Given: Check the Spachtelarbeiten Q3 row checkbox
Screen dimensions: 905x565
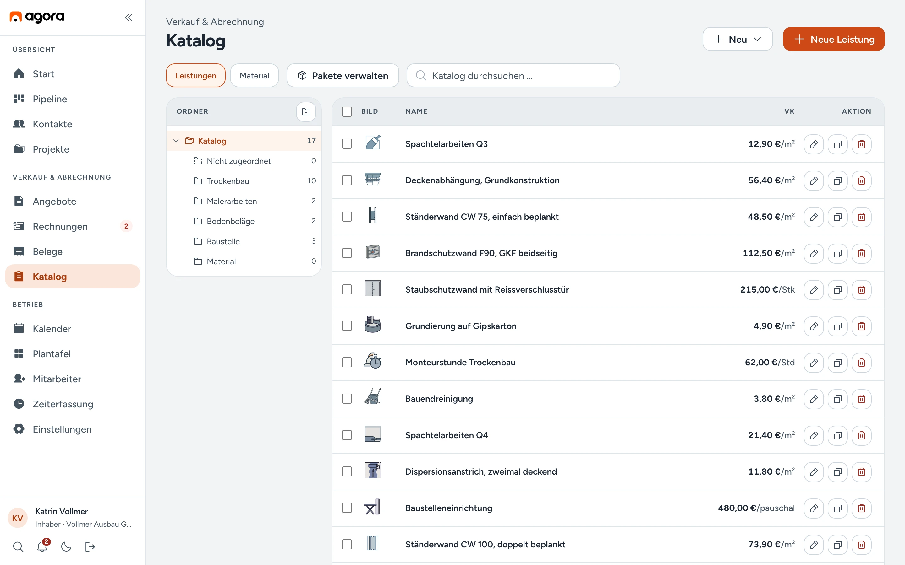Looking at the screenshot, I should [347, 144].
